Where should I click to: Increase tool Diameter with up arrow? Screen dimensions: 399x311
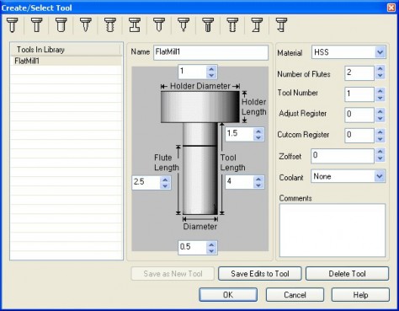211,244
